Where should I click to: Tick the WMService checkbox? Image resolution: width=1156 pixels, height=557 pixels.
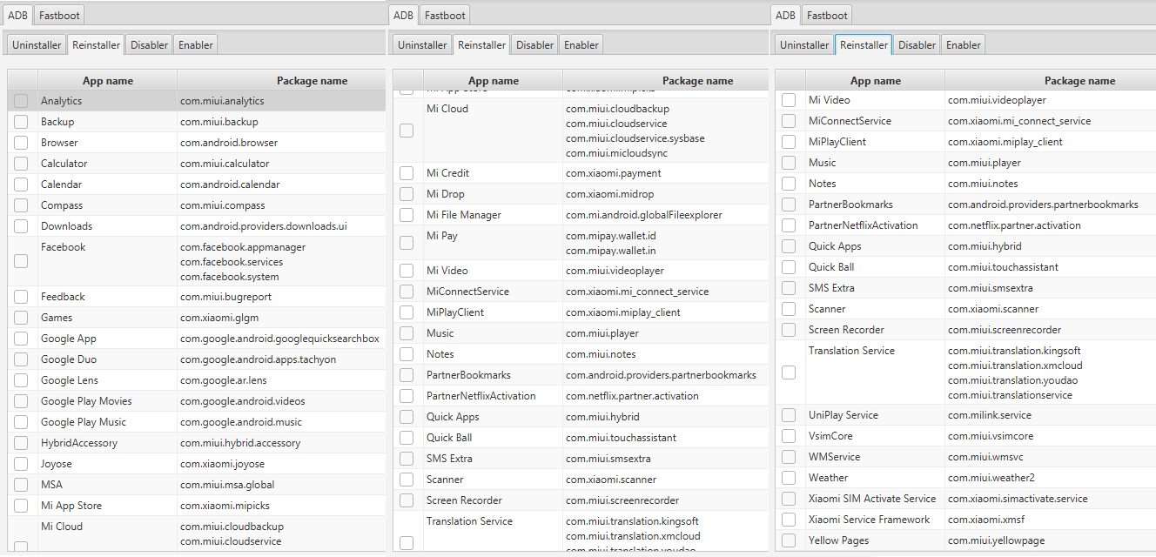tap(789, 457)
